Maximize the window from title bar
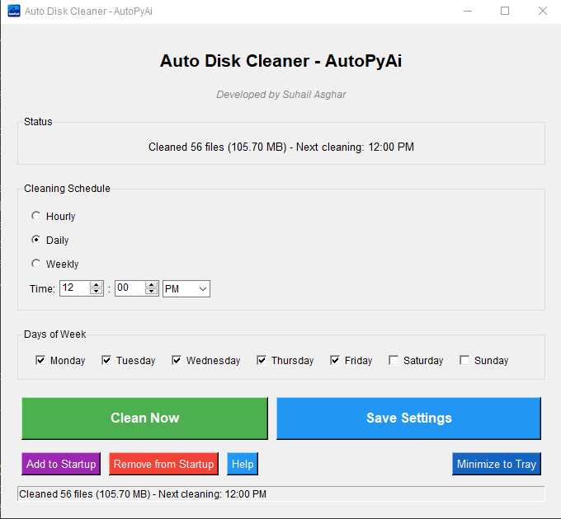 505,11
